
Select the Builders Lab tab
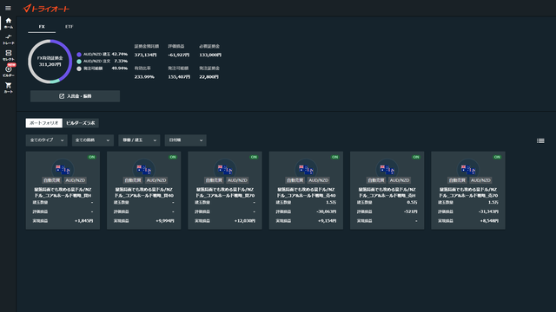click(81, 123)
